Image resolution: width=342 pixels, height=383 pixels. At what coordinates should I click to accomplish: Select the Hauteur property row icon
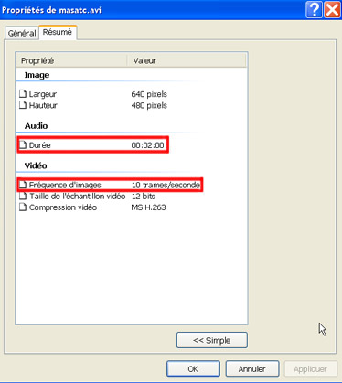point(23,105)
